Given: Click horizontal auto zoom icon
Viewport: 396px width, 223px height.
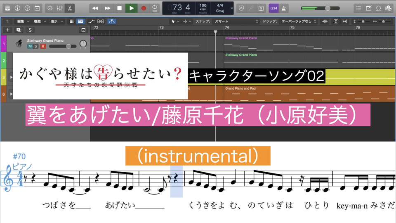Looking at the screenshot, I should click(344, 21).
